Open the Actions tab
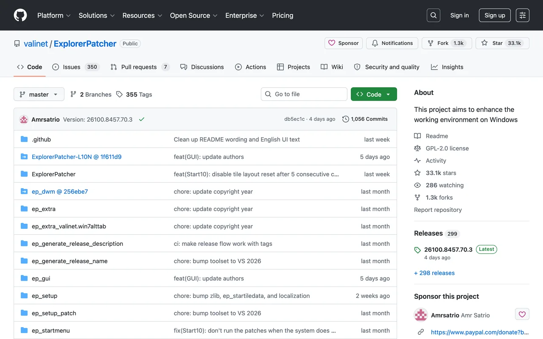The width and height of the screenshot is (543, 339). (x=251, y=67)
